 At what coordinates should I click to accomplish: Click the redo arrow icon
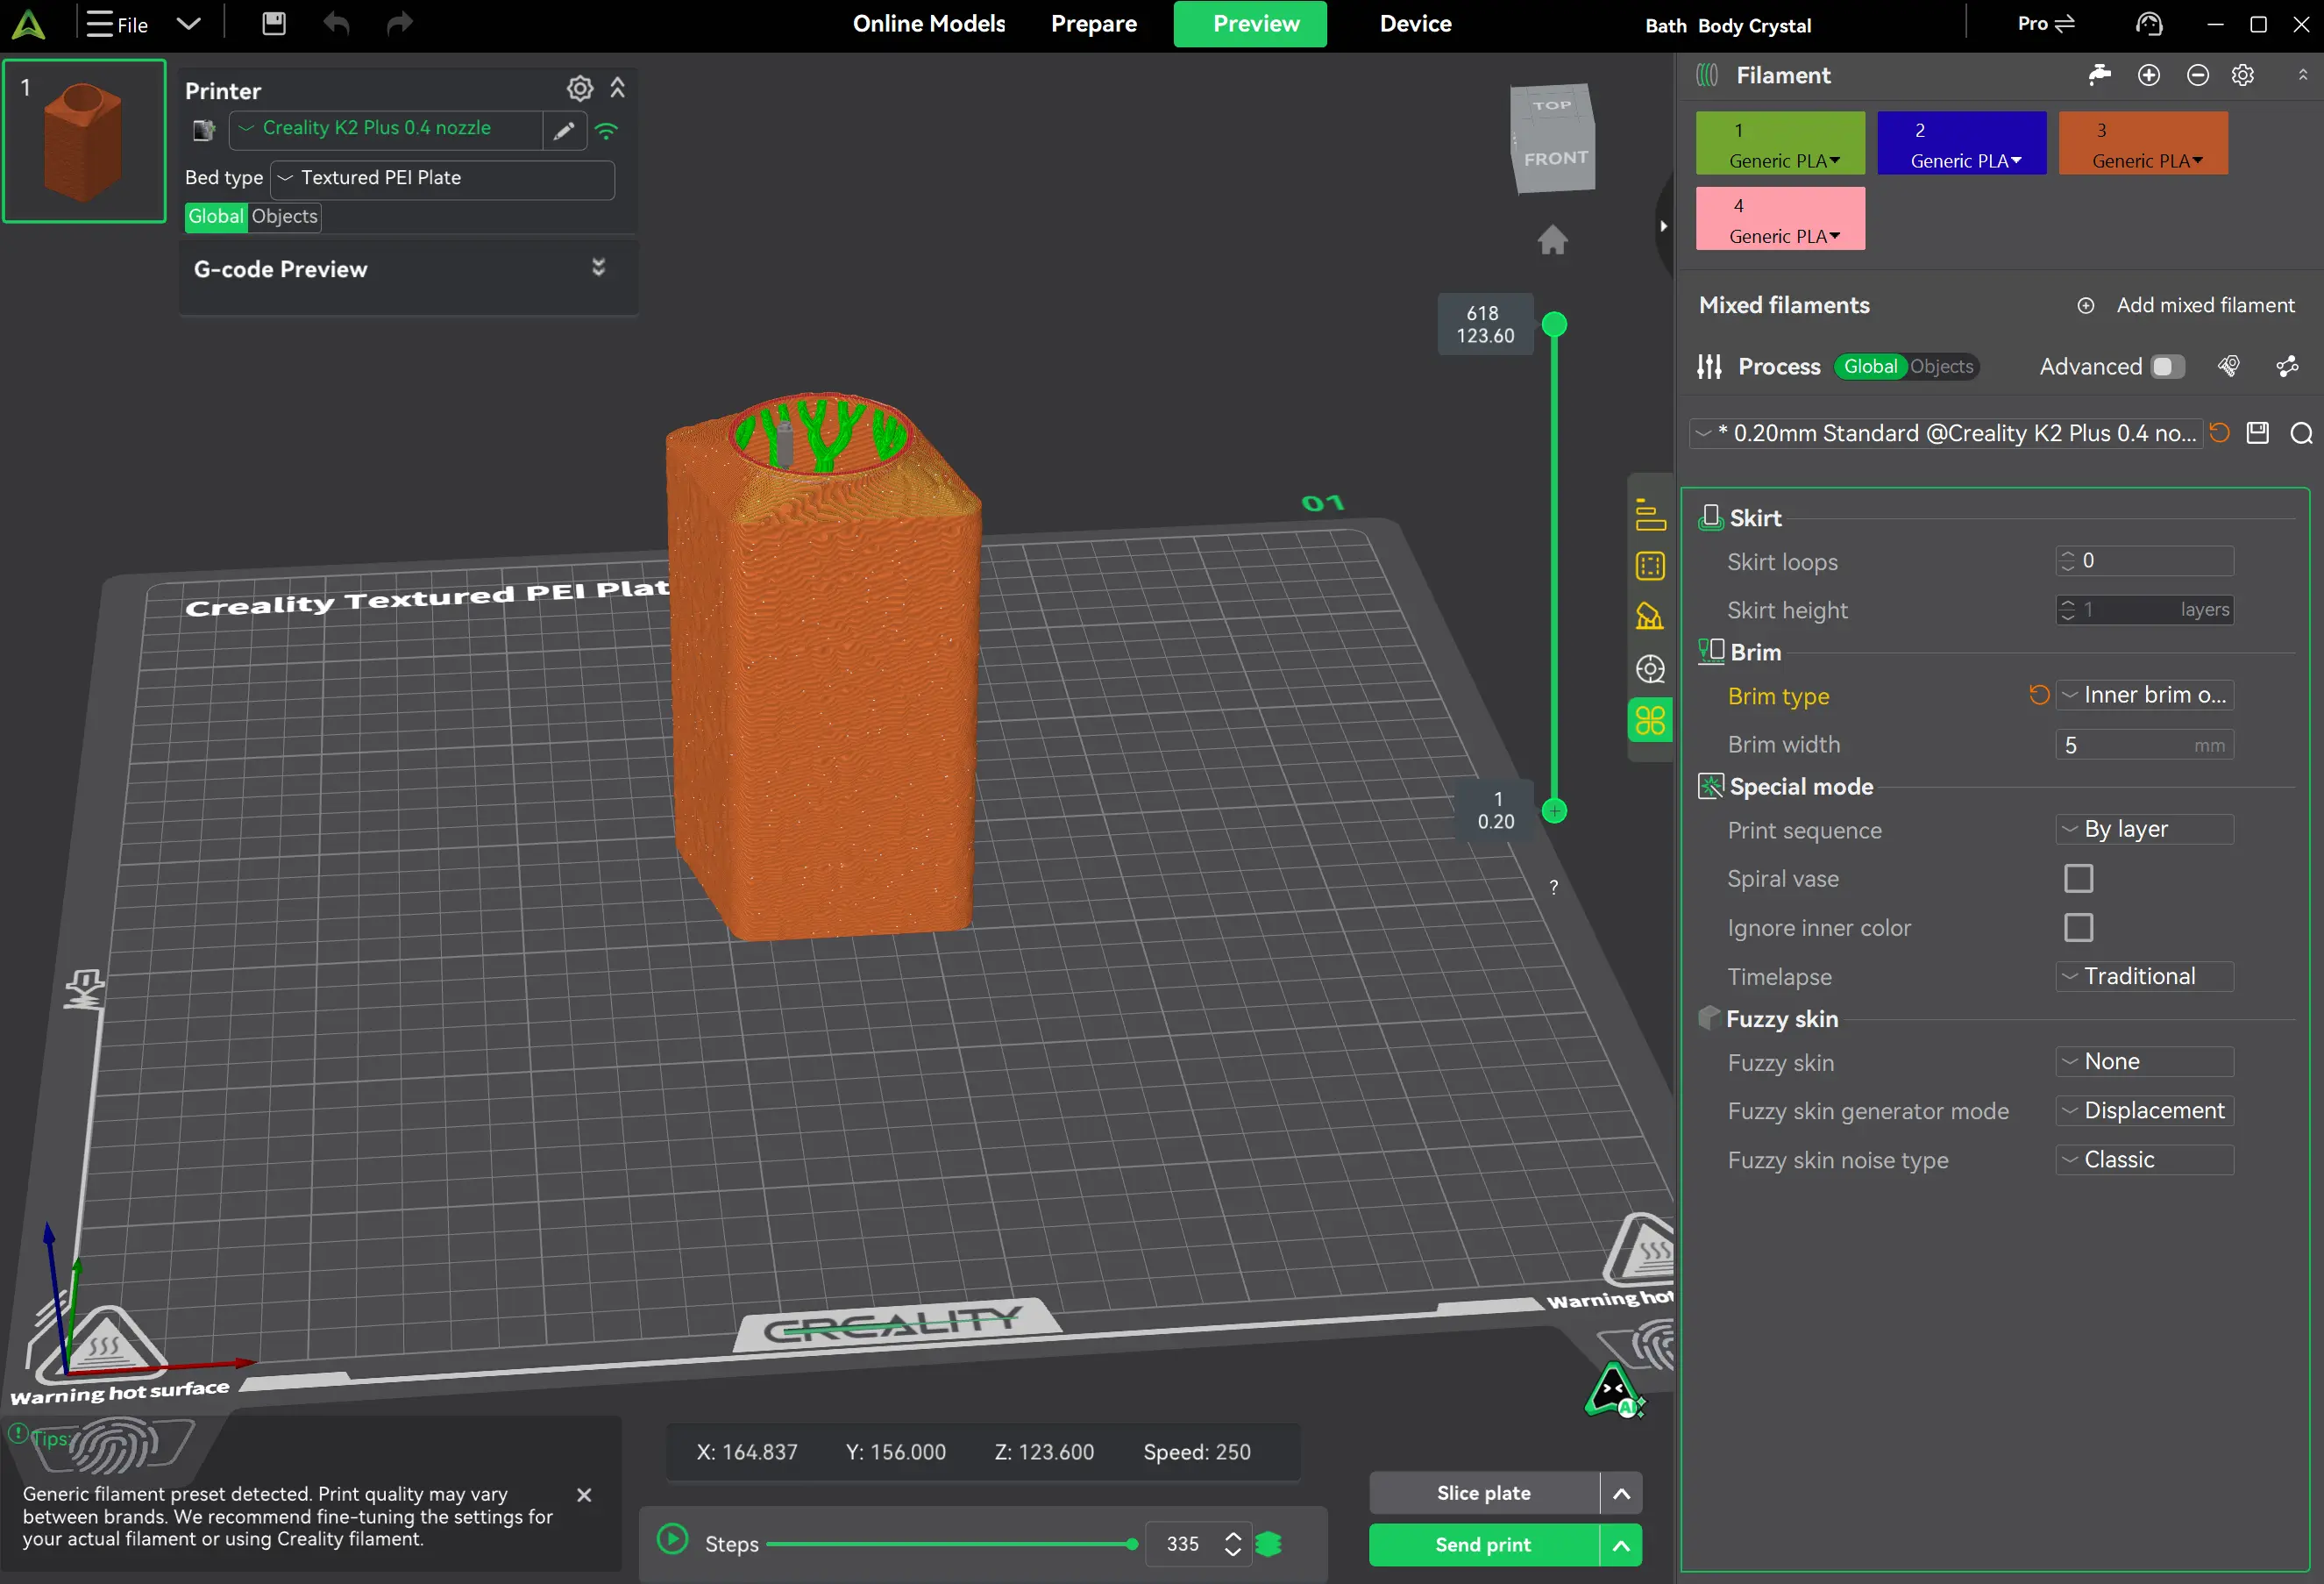399,24
